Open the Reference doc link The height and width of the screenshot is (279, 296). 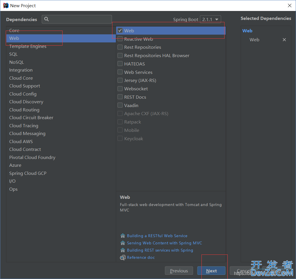pyautogui.click(x=141, y=257)
